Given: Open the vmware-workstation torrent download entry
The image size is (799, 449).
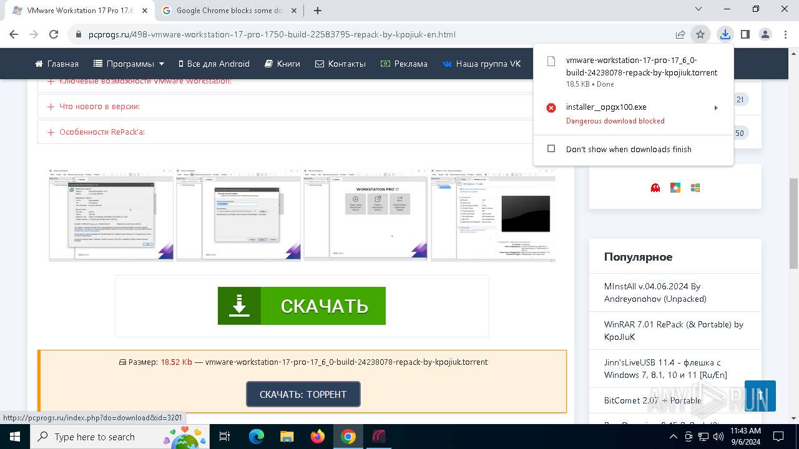Looking at the screenshot, I should tap(632, 72).
